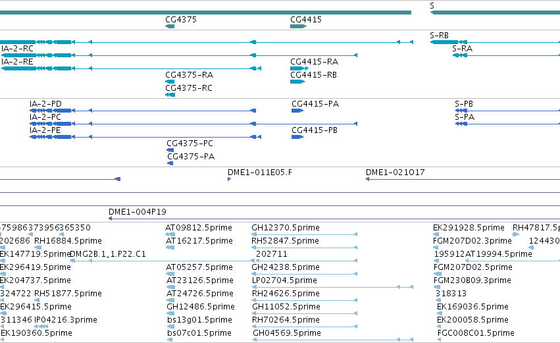Click the RH16884.5prime EST label
Screen dimensions: 560x343
68,241
